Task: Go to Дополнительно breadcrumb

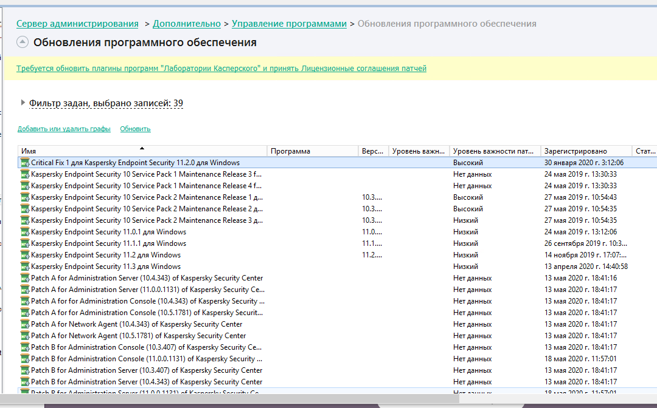Action: click(187, 24)
